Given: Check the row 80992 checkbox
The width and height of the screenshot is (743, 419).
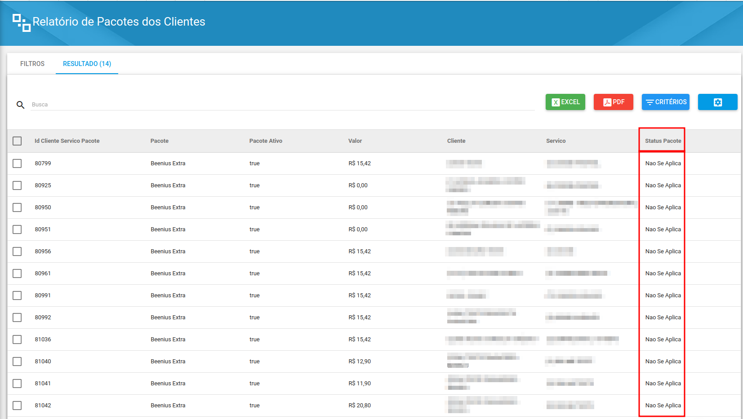Looking at the screenshot, I should coord(17,318).
